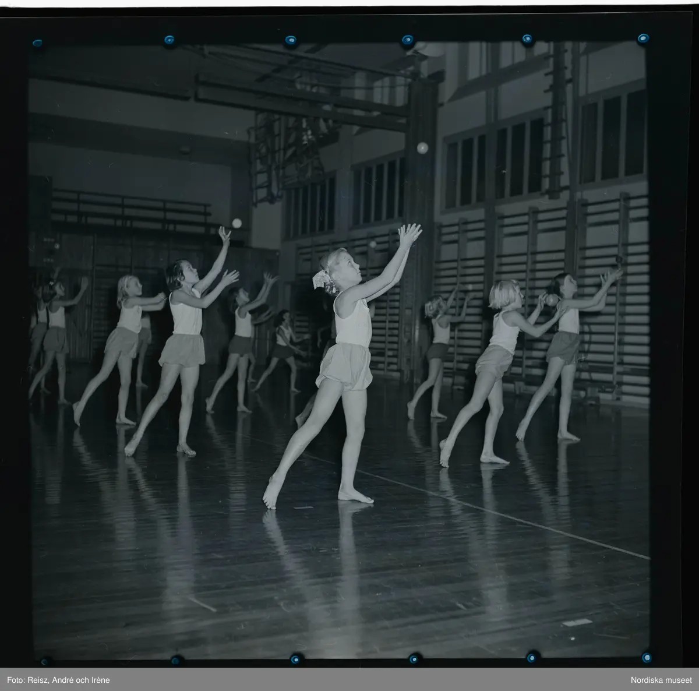Click the third blue pin along top edge
This screenshot has height=691, width=699.
[x=290, y=40]
